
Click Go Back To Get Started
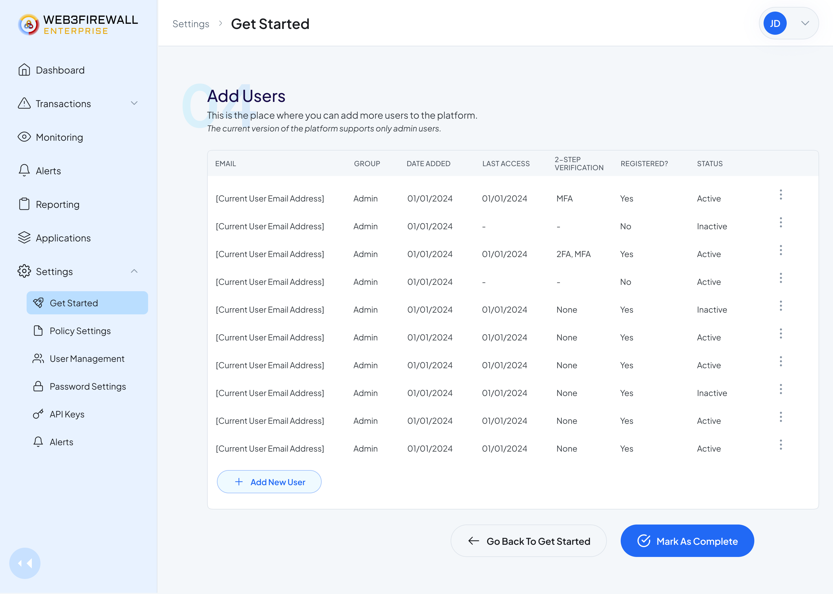pos(529,541)
